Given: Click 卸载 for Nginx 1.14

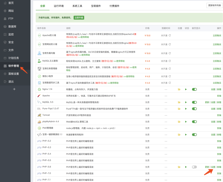Looking at the screenshot, I should (219, 90).
